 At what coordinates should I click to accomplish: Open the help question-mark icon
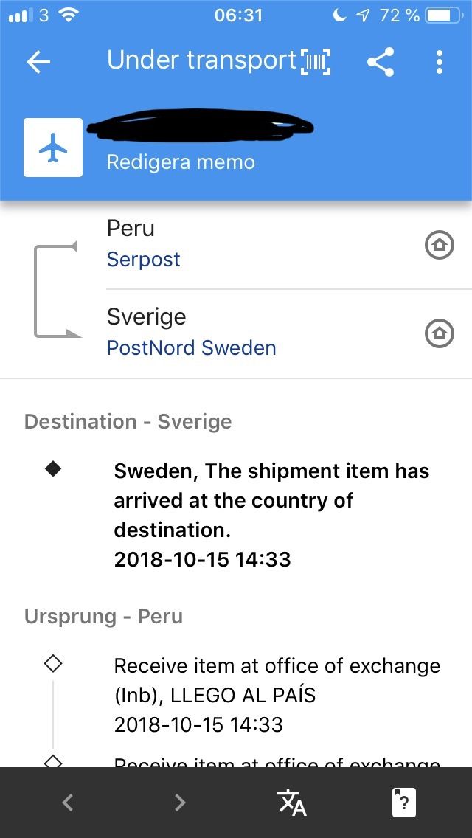[403, 803]
